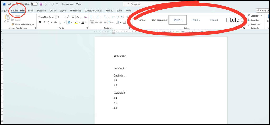The image size is (270, 125).
Task: Open the Referências ribbon tab
Action: pos(75,11)
